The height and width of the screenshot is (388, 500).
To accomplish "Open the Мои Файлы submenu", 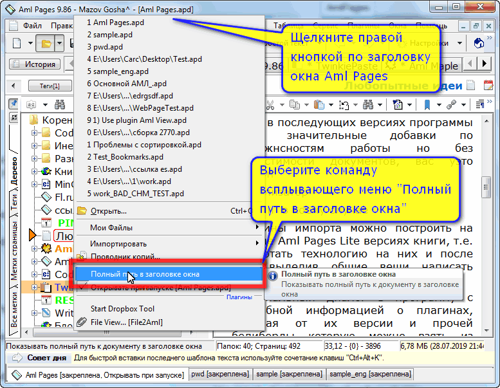I will point(169,227).
